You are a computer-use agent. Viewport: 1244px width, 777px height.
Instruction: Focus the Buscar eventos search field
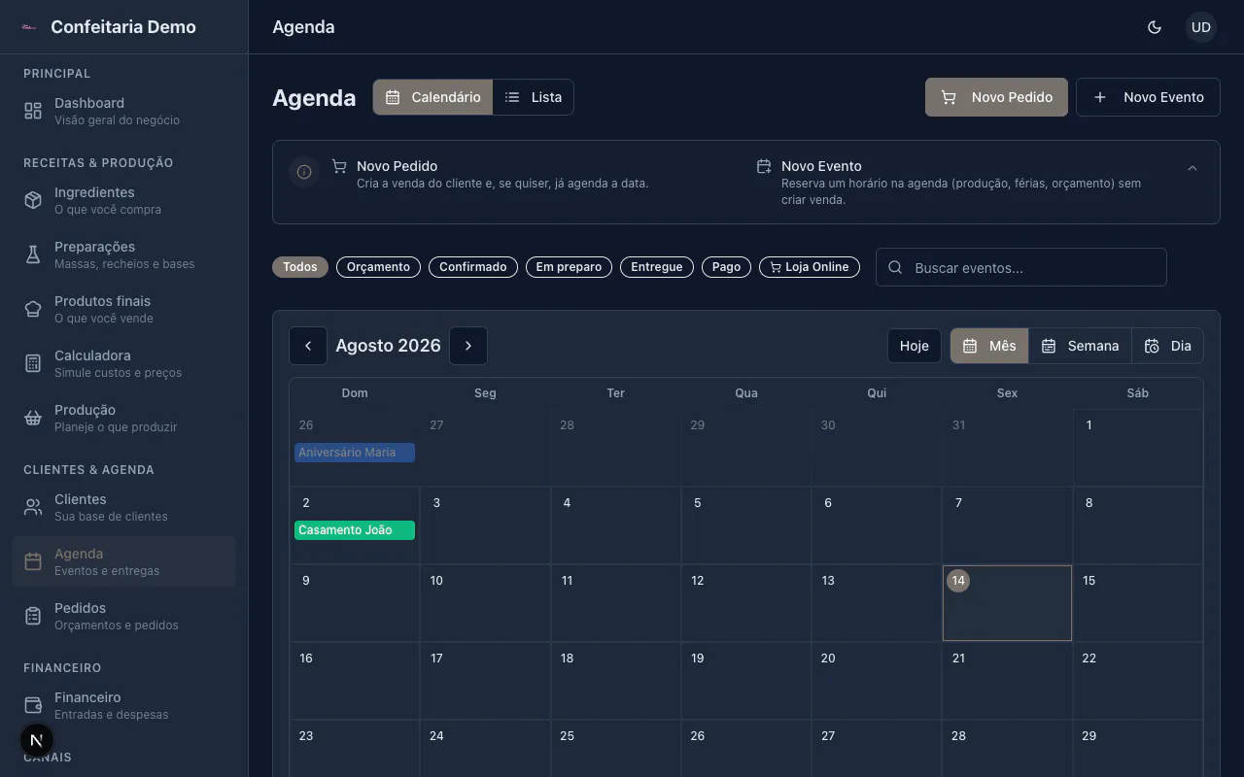[x=1021, y=267]
